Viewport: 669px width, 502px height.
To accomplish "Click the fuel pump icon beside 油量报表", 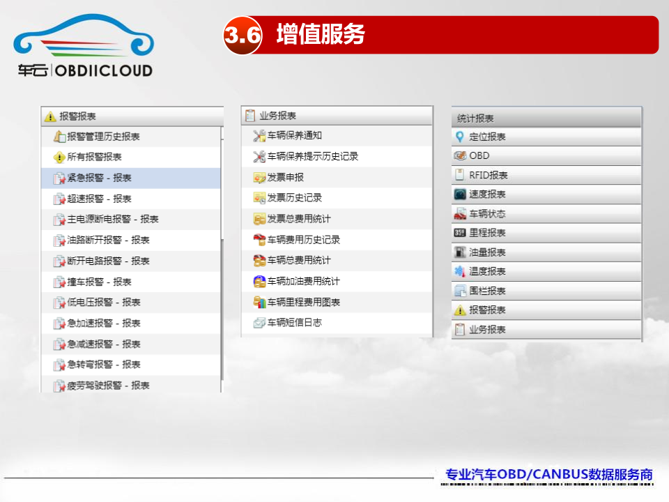I will coord(460,252).
